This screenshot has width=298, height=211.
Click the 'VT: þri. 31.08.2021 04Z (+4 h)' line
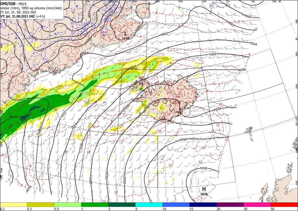(23, 16)
